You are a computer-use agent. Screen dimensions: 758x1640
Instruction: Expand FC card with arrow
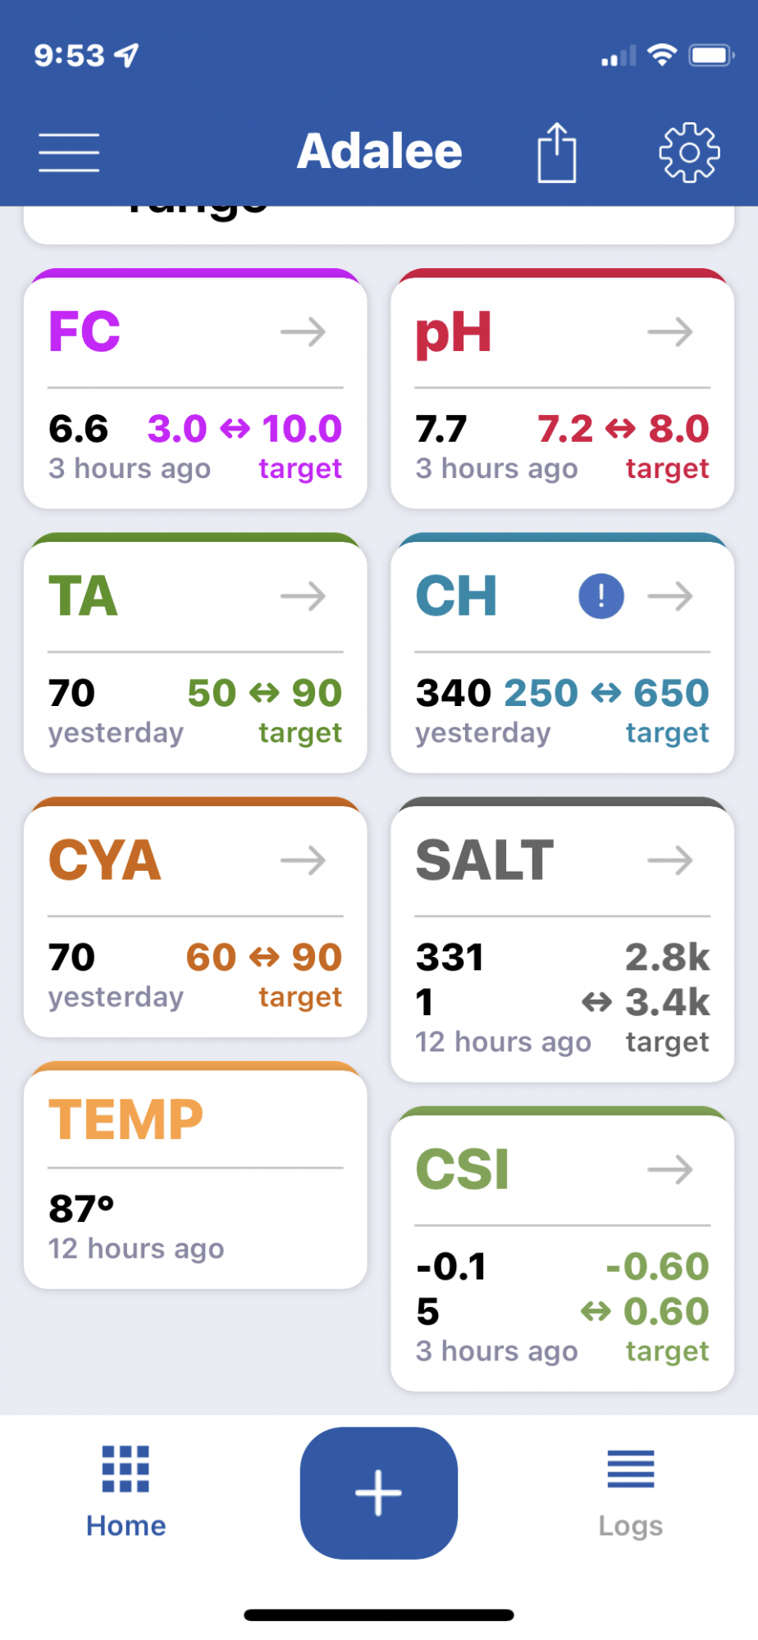coord(304,332)
